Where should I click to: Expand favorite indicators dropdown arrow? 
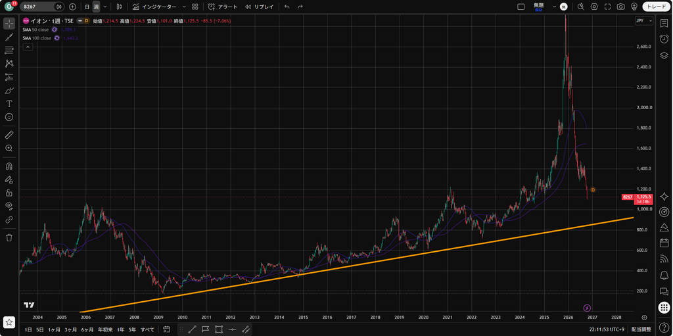[184, 7]
